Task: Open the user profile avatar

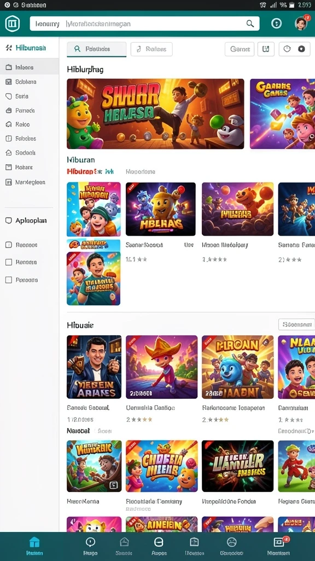Action: 301,23
